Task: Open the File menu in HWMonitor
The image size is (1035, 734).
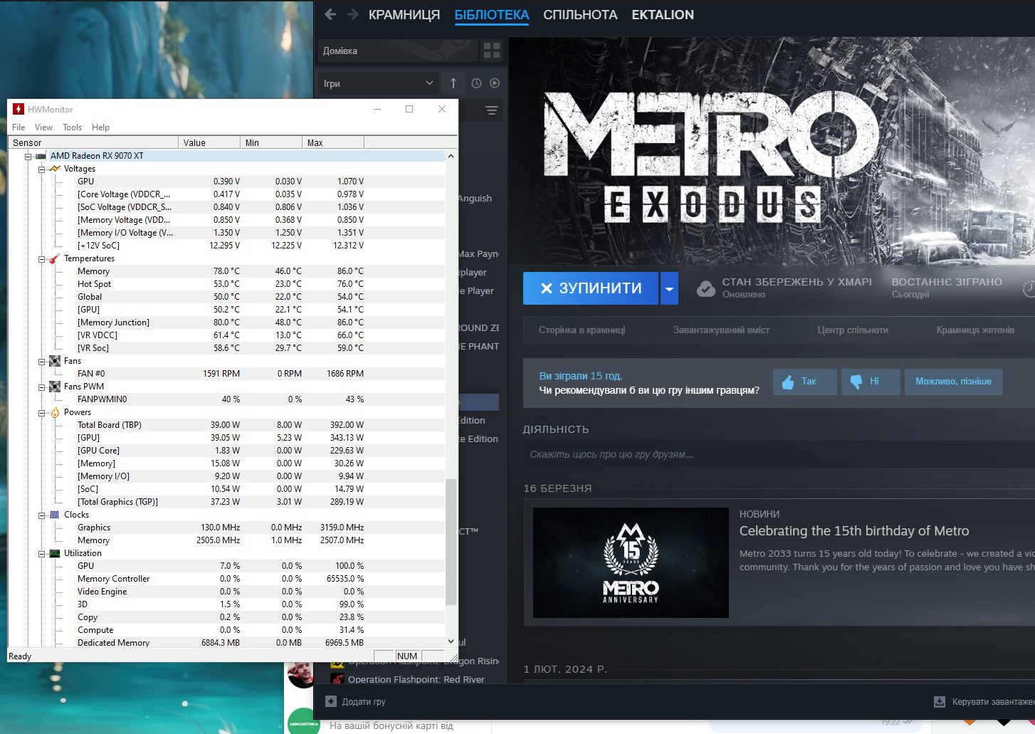Action: (x=19, y=127)
